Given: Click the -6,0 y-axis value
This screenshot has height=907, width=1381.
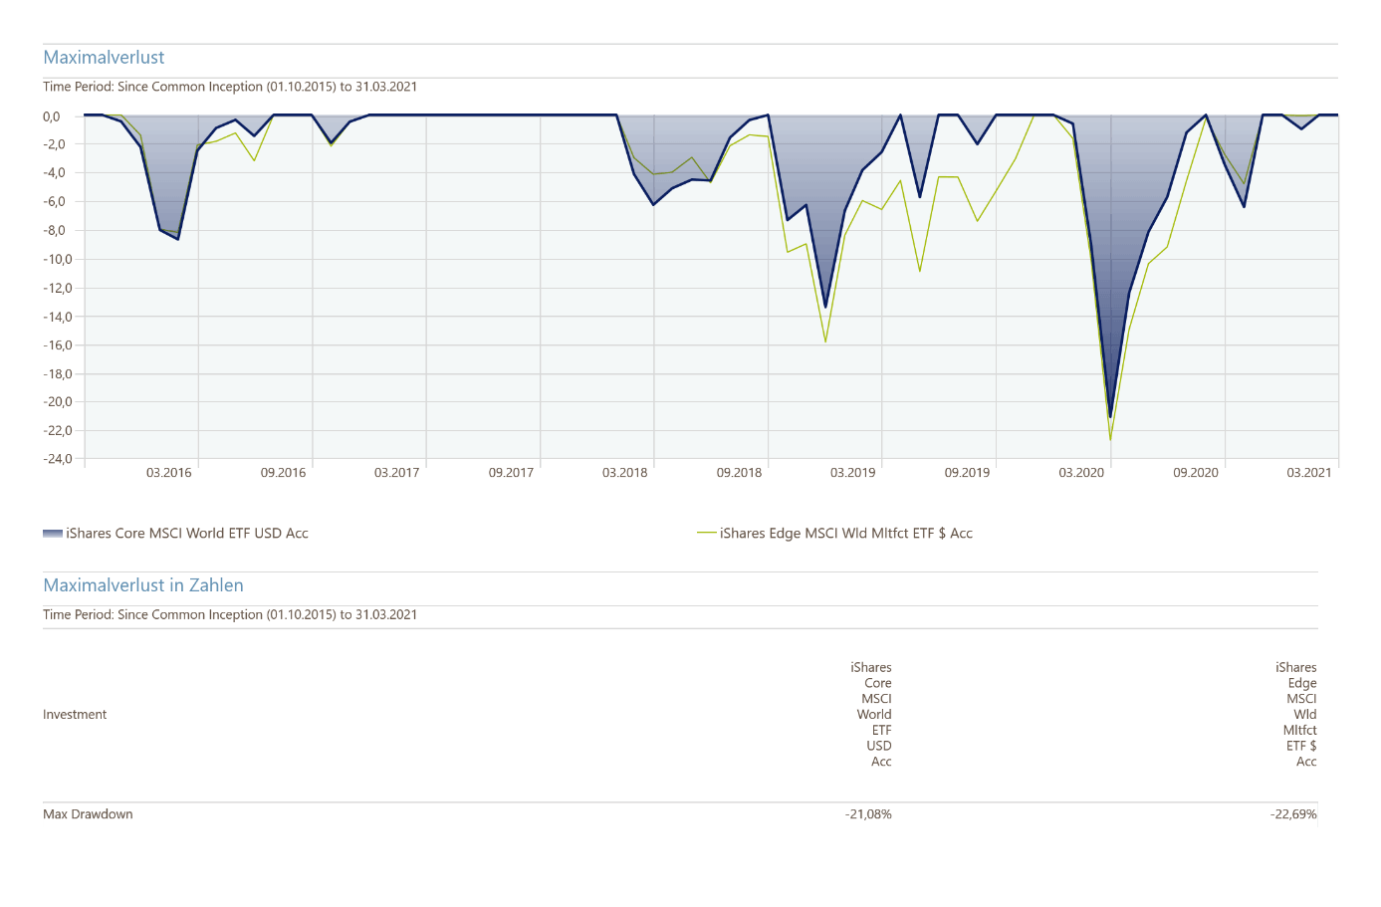Looking at the screenshot, I should [54, 202].
